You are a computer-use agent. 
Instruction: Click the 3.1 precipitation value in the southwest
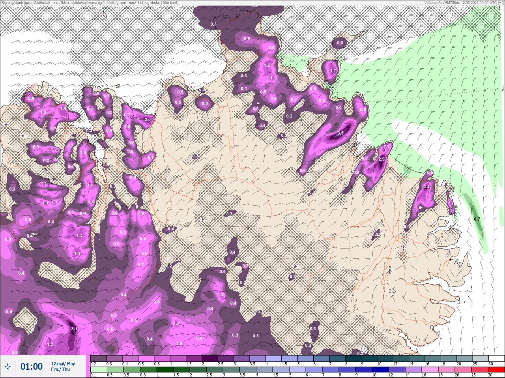73,328
